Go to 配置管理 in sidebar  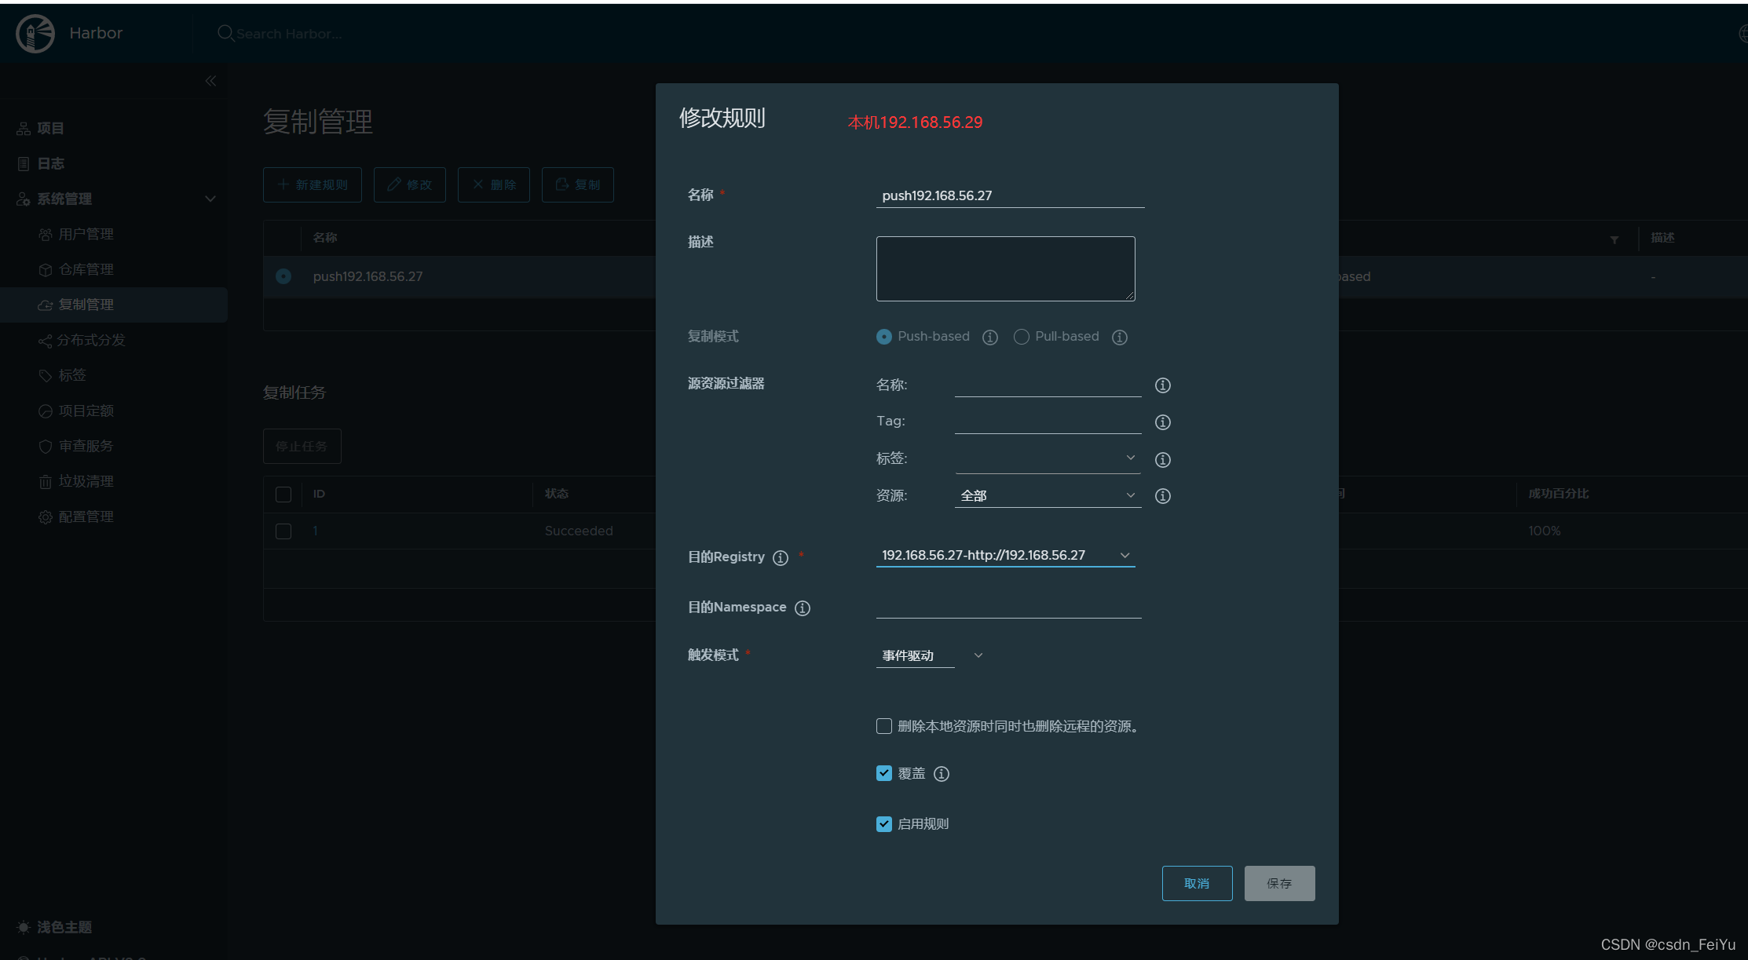pyautogui.click(x=86, y=517)
